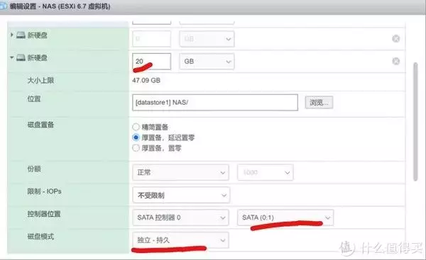The height and width of the screenshot is (260, 426).
Task: Click the 份额 label
Action: click(34, 169)
